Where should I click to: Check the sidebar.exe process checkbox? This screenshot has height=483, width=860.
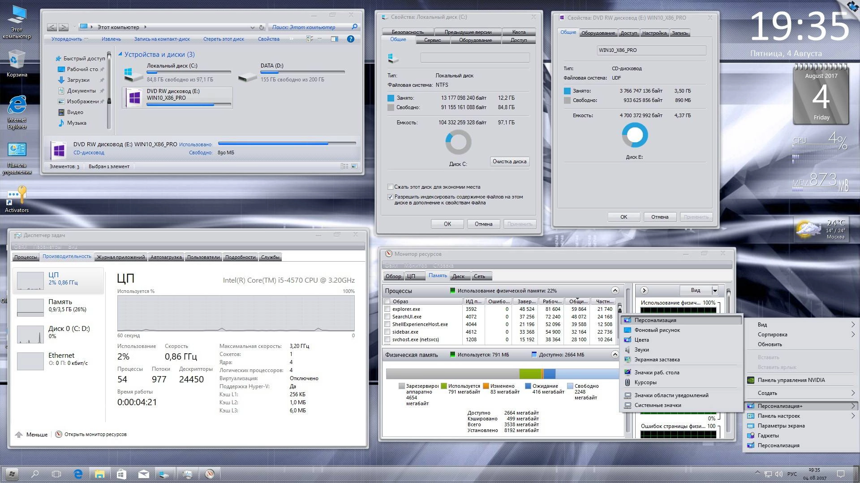point(387,332)
